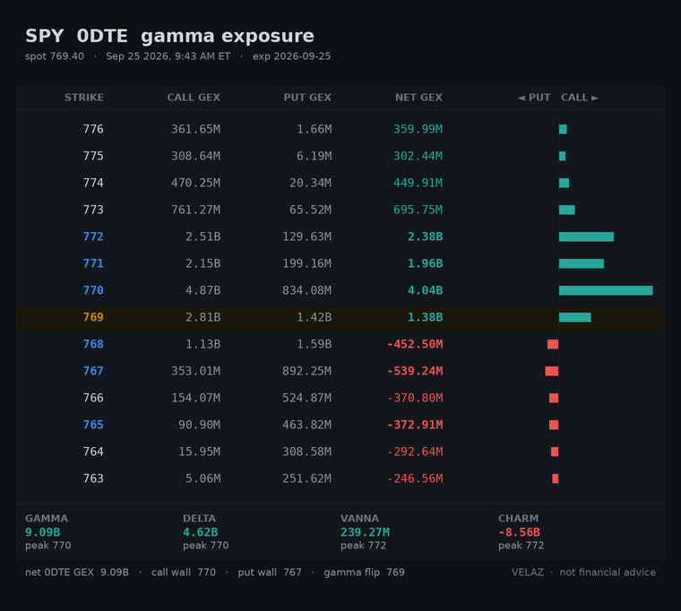Image resolution: width=681 pixels, height=611 pixels.
Task: Click the NET GEX column header
Action: 418,98
